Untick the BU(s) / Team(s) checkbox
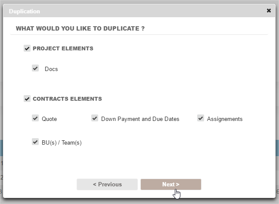Viewport: 279px width, 204px height. coord(35,142)
